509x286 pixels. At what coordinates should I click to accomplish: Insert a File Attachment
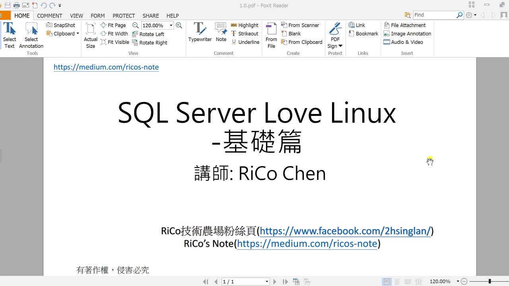[404, 25]
